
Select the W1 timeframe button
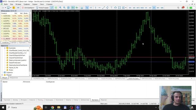[158, 8]
